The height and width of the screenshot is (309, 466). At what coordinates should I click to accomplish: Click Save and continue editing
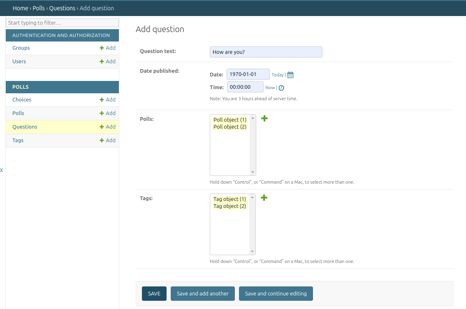point(276,293)
